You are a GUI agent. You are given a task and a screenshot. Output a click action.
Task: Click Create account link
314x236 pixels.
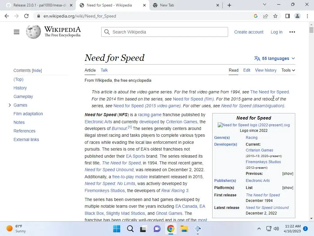[x=249, y=32]
